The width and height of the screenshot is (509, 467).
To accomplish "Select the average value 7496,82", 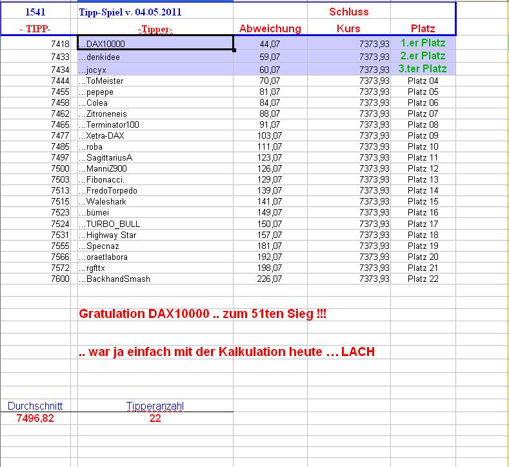I will pos(35,419).
